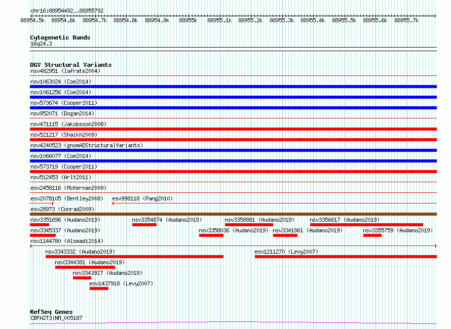Screen dimensions: 451x329
Task: Select the nsv1066077 (Coe2014) label
Action: (x=61, y=156)
